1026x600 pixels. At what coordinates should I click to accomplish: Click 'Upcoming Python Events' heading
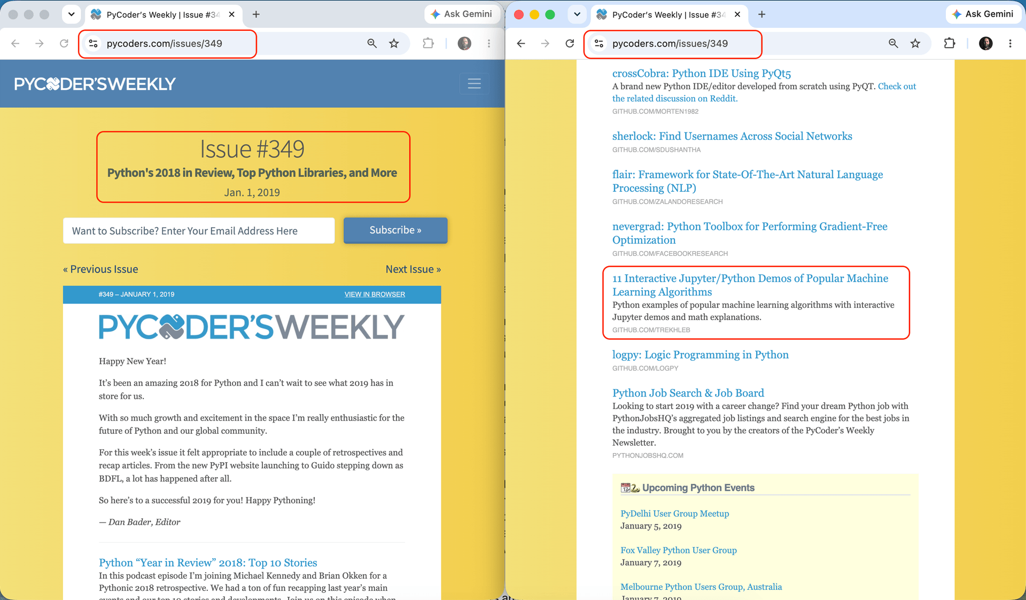(x=698, y=488)
